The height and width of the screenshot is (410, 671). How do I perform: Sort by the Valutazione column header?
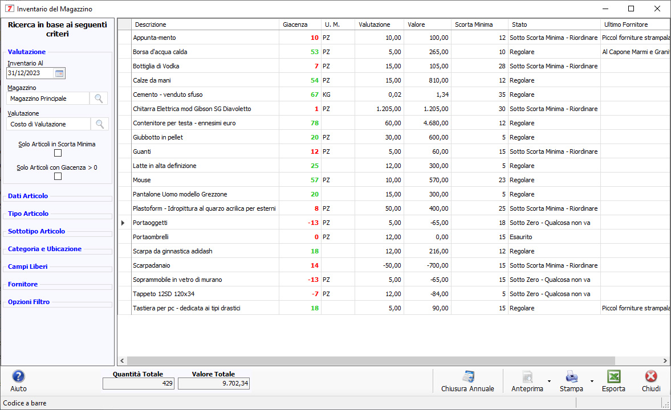379,24
